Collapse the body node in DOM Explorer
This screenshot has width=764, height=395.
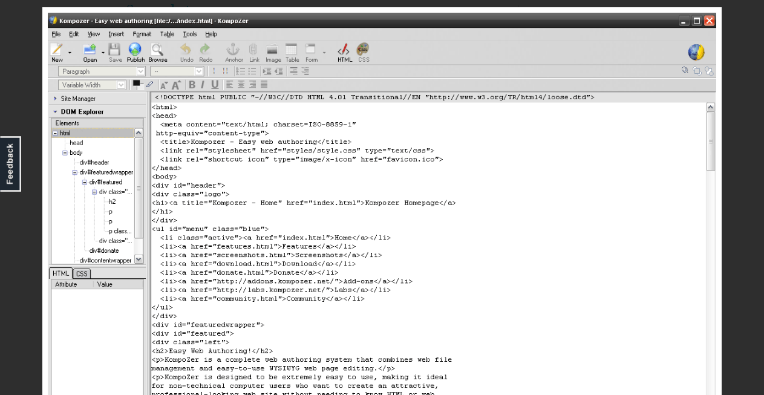tap(64, 152)
